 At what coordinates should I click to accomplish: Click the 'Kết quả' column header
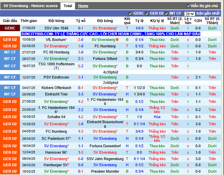127,21
